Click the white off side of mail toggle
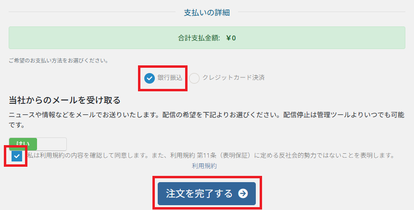 (52, 144)
